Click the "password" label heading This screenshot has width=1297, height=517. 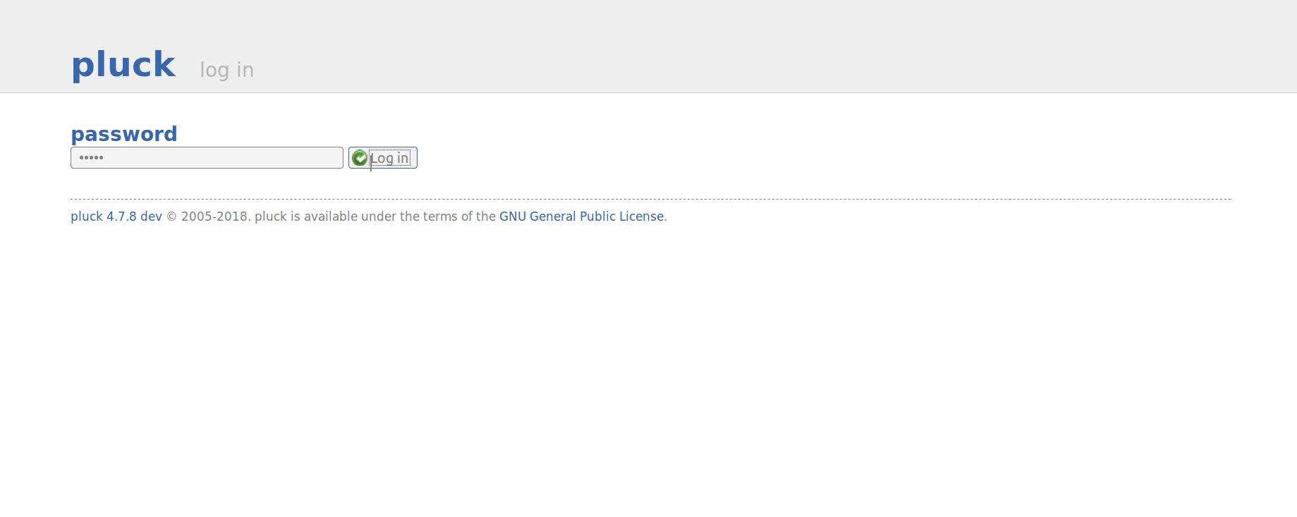click(x=124, y=134)
